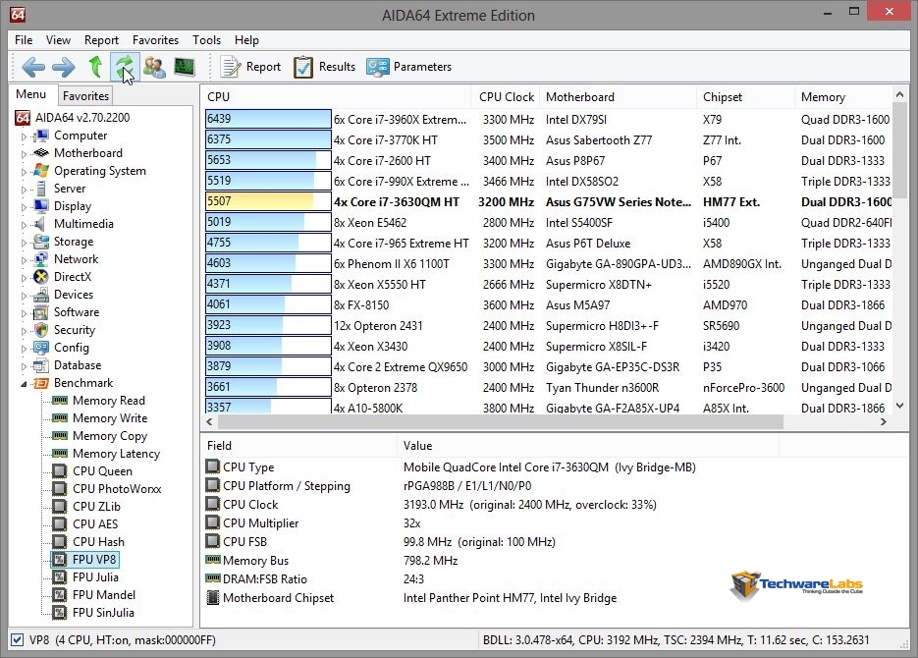
Task: Select the CPU Queen benchmark
Action: (x=102, y=471)
